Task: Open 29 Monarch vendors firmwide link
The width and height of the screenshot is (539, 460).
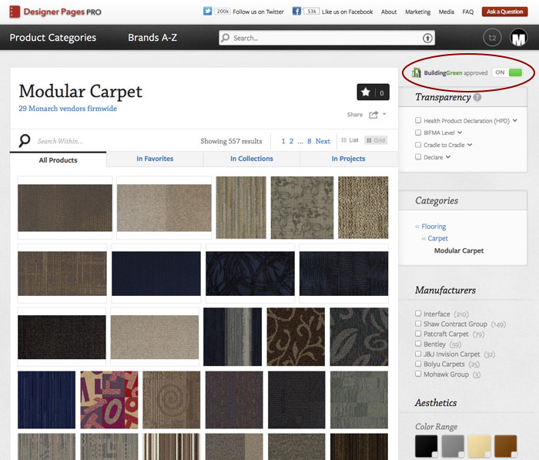Action: pos(68,109)
